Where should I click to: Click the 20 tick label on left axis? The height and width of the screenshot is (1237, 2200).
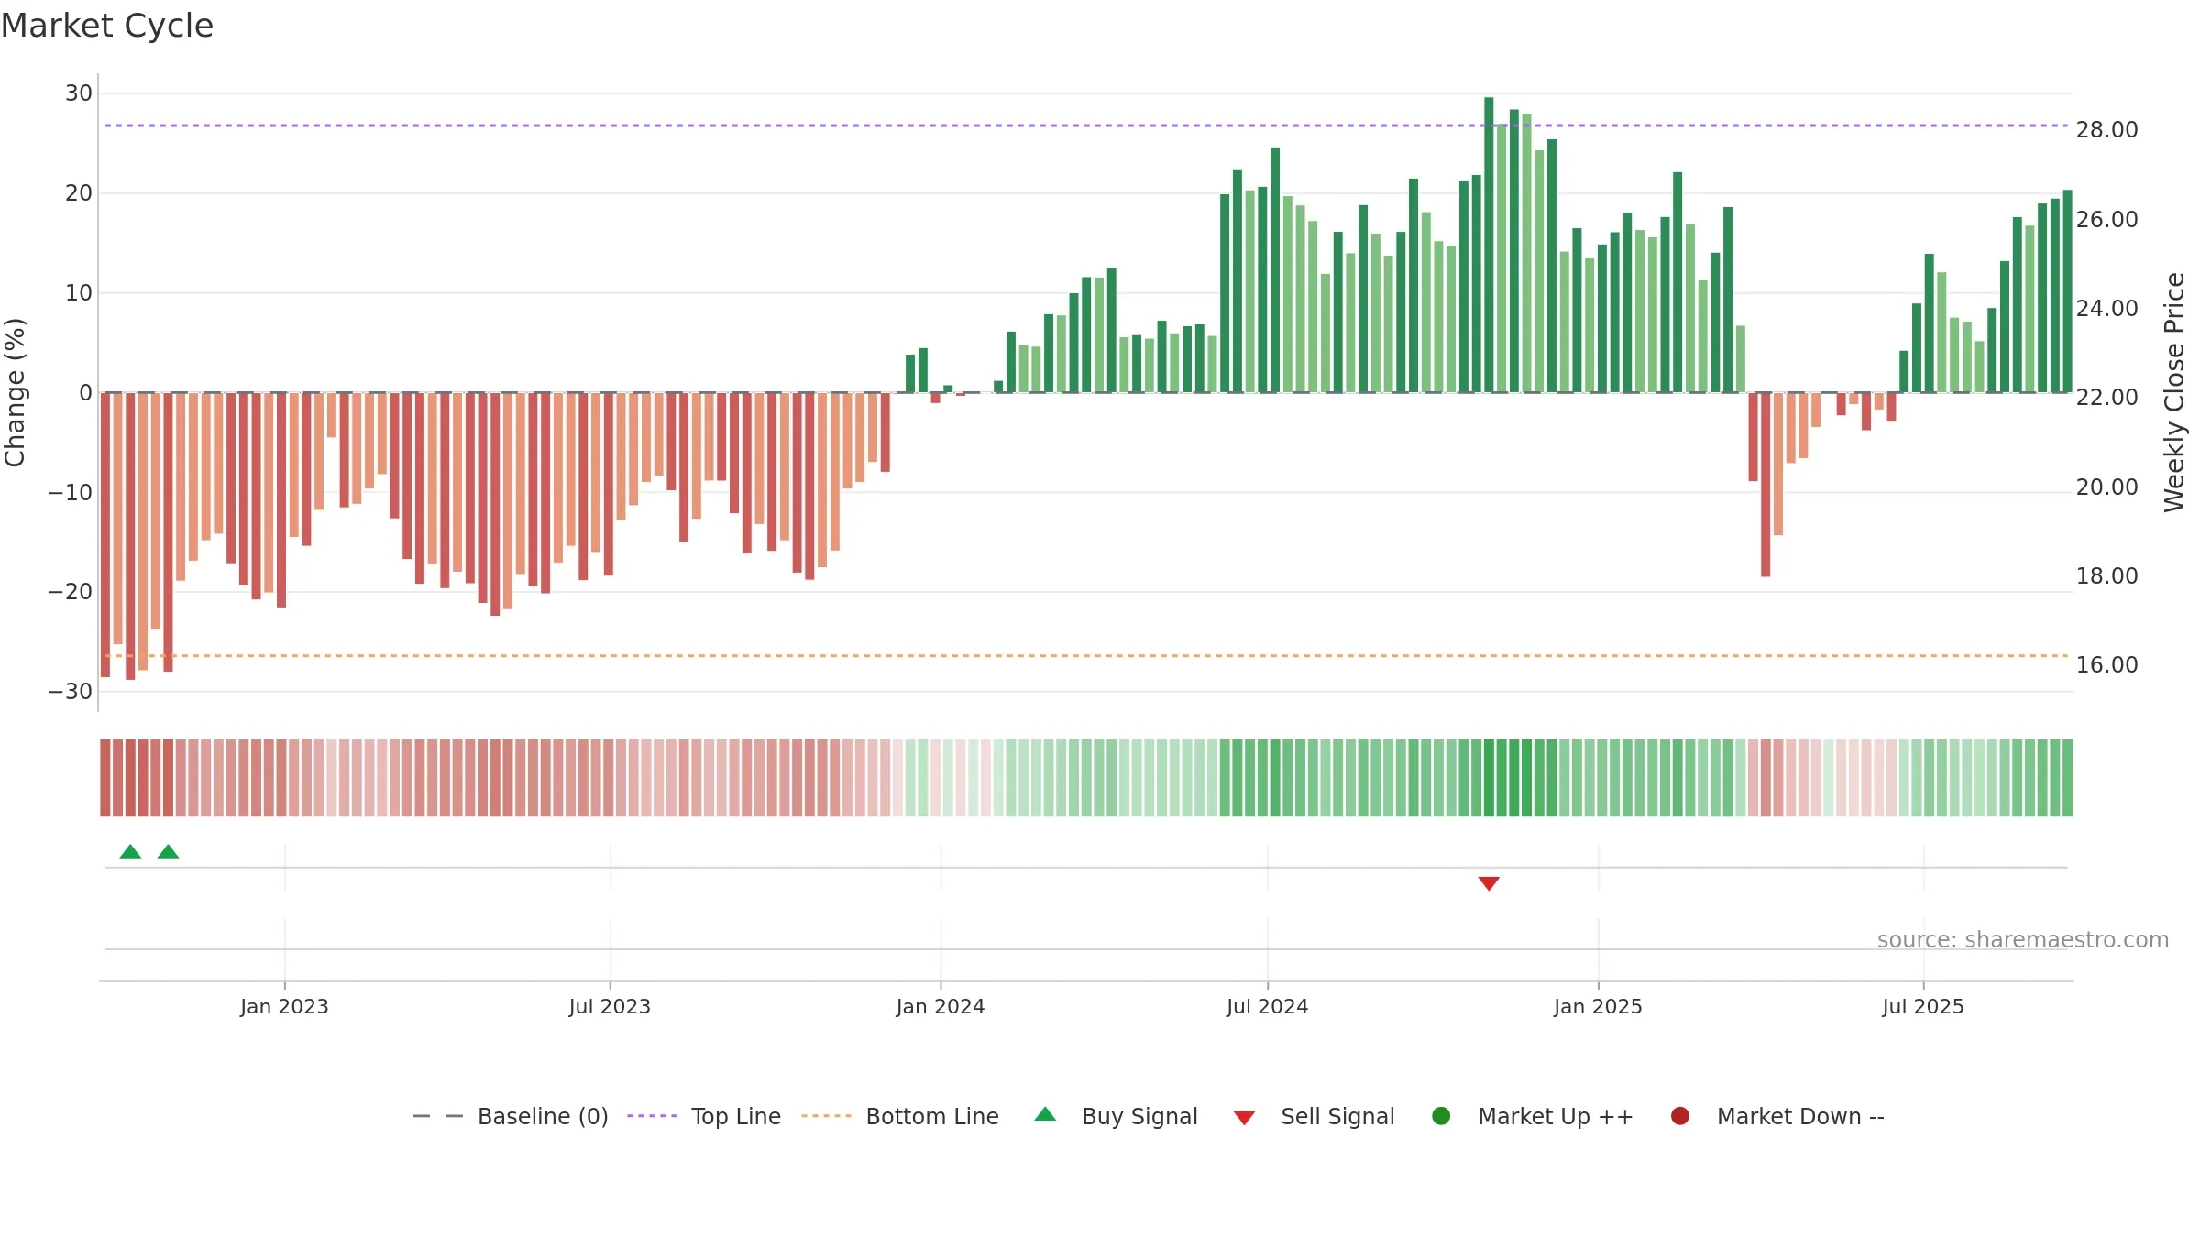tap(79, 193)
